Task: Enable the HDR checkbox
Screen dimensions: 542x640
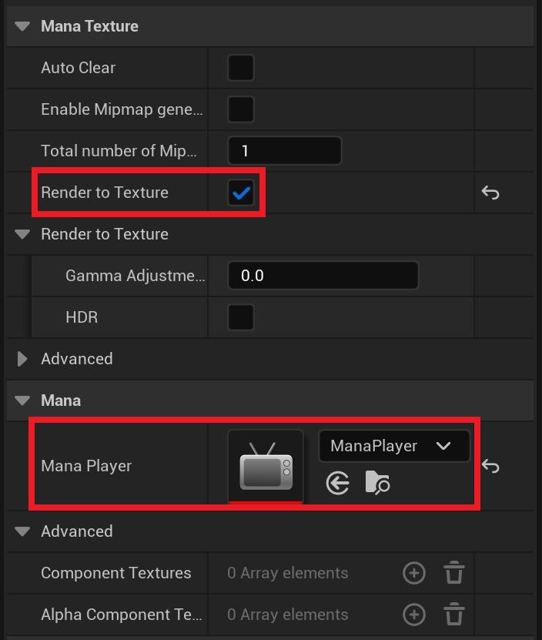Action: point(241,317)
